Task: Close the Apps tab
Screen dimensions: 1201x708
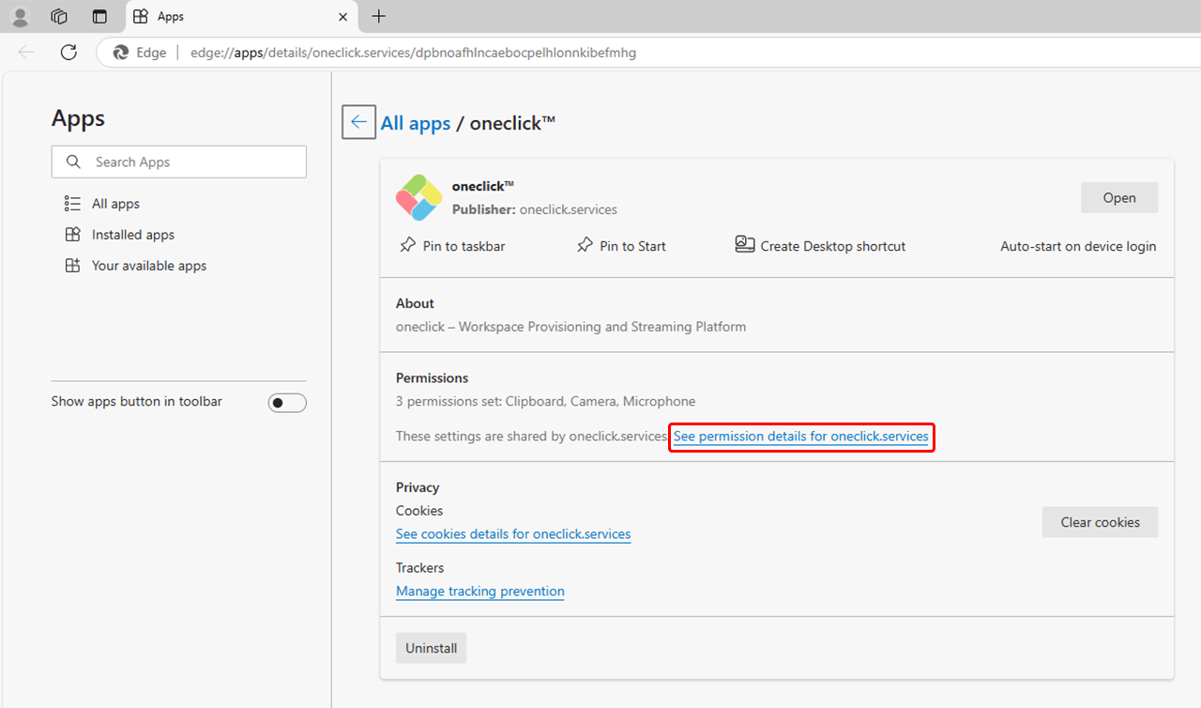Action: (343, 17)
